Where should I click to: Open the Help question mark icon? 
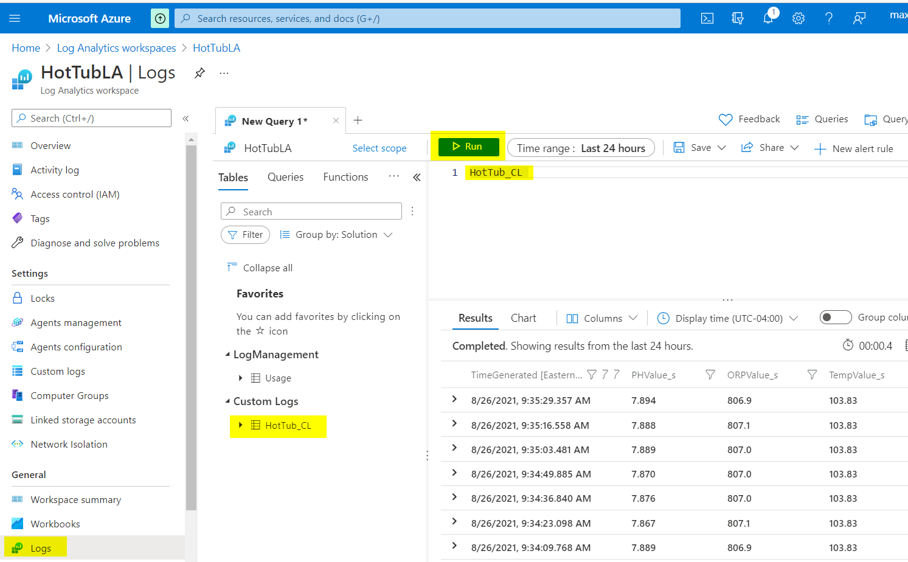pyautogui.click(x=829, y=18)
